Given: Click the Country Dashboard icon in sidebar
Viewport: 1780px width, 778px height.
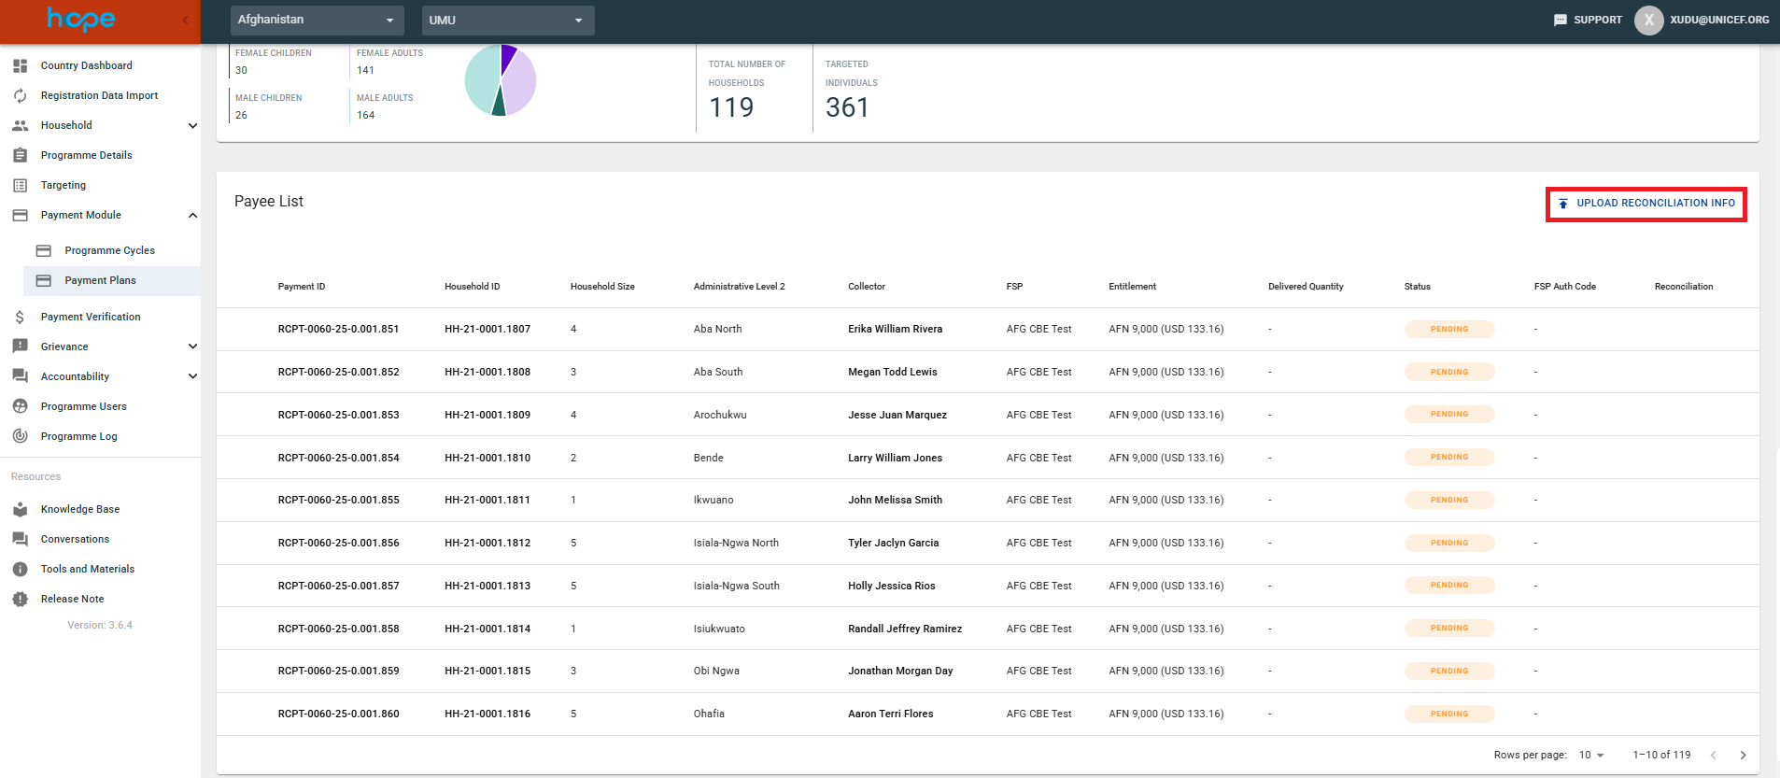Looking at the screenshot, I should coord(20,65).
